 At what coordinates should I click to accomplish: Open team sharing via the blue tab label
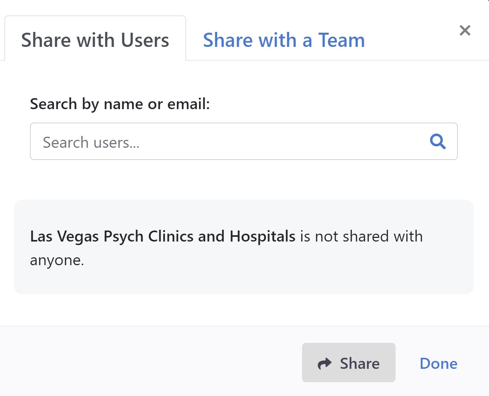(284, 40)
